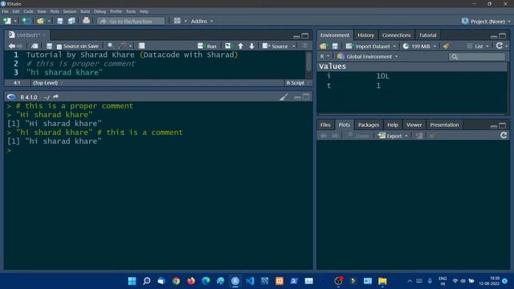Image resolution: width=514 pixels, height=289 pixels.
Task: Switch to the Packages tab
Action: click(369, 125)
